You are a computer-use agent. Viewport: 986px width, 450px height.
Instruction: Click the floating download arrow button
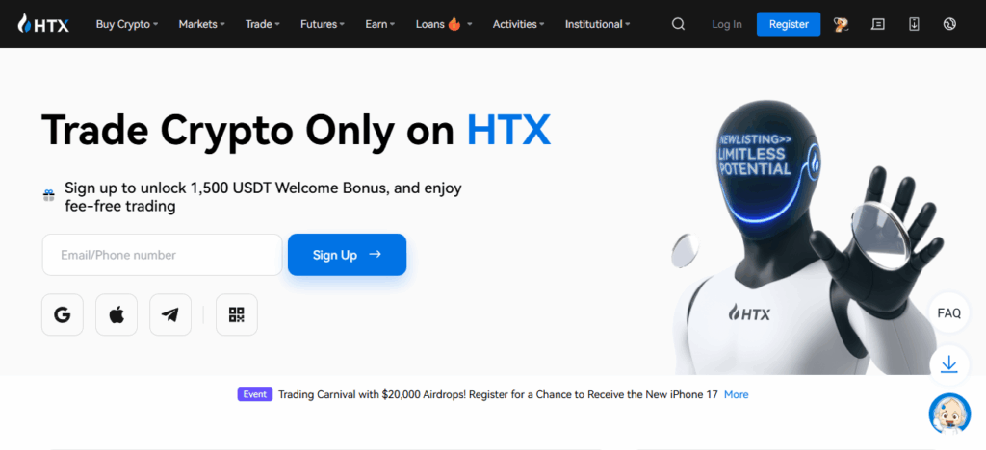[948, 364]
